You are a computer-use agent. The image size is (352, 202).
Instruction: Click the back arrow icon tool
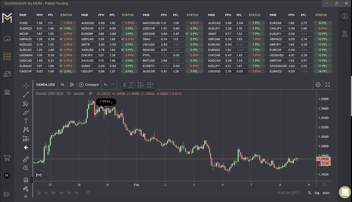(26, 148)
